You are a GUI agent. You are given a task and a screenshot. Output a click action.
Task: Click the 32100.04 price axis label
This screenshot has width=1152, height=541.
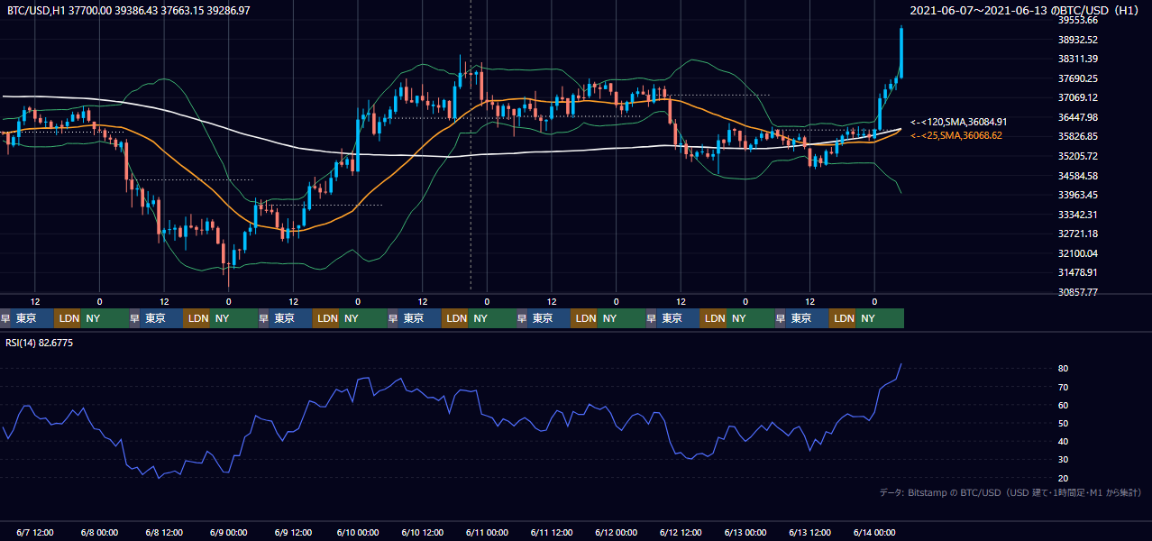point(1079,253)
